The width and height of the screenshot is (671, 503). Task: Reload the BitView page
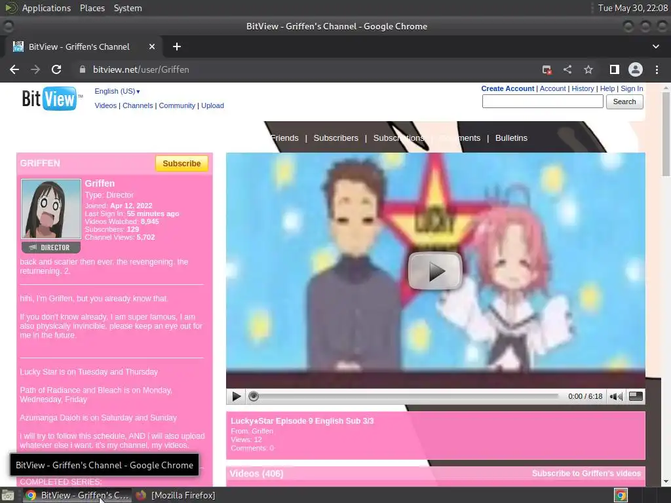(x=56, y=69)
